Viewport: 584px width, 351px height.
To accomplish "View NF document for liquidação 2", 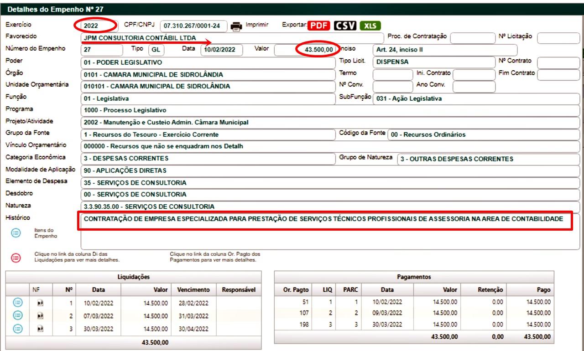I will [40, 315].
